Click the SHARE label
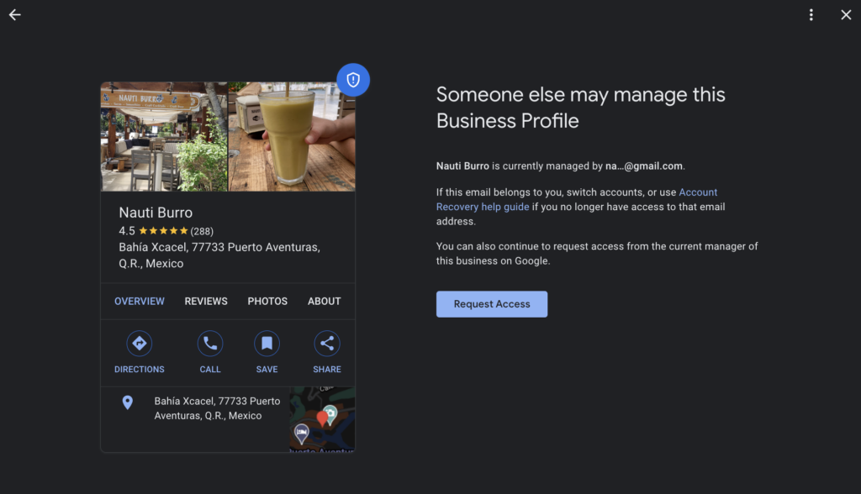Image resolution: width=861 pixels, height=494 pixels. click(327, 370)
